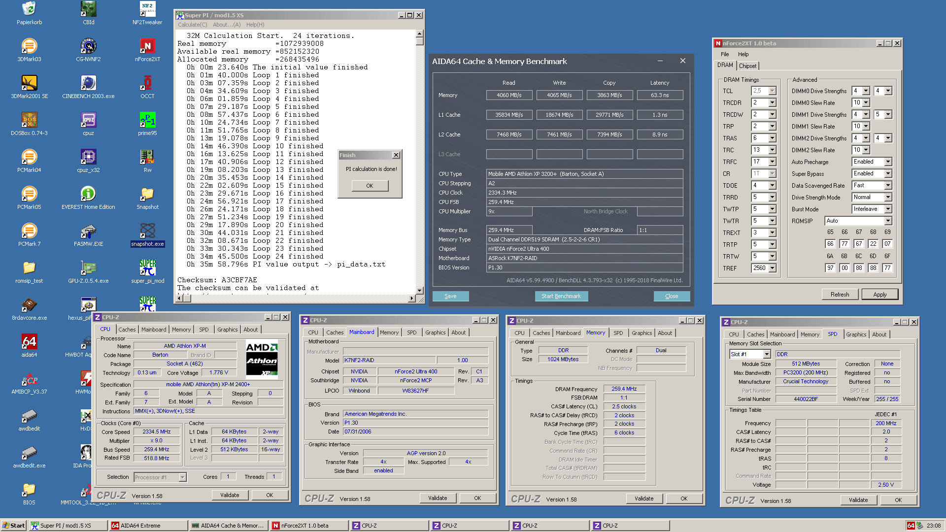Launch CINEBENCH 2003.exe icon
946x532 pixels.
tap(88, 87)
